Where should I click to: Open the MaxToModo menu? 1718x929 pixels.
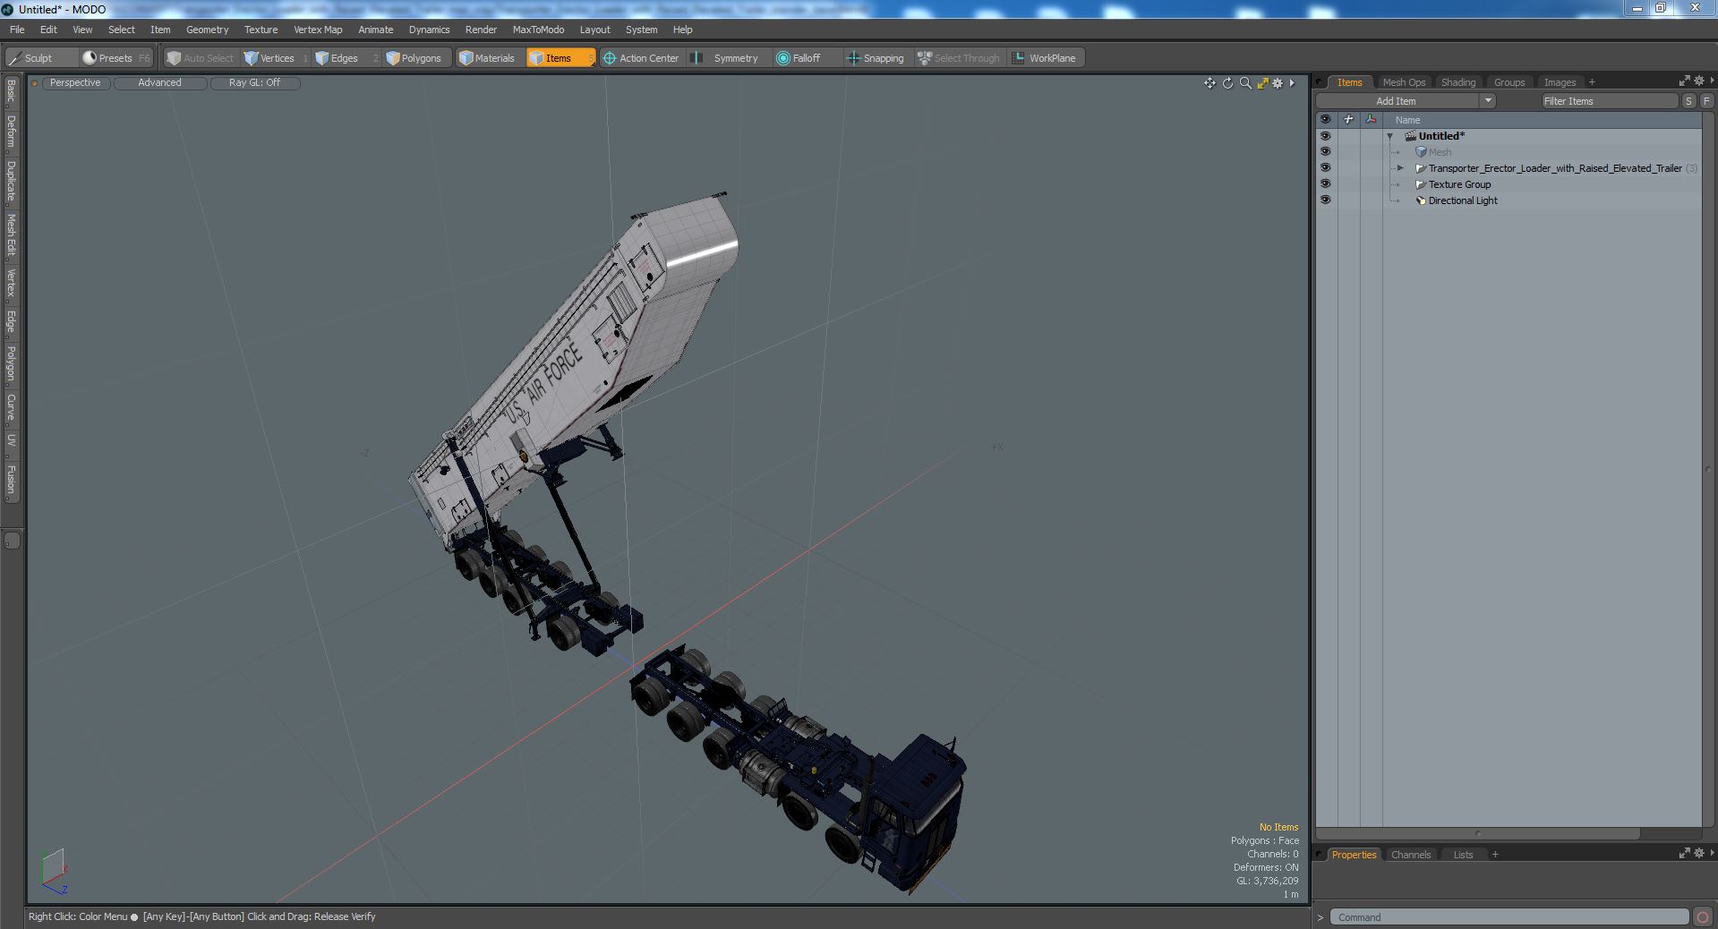point(538,30)
